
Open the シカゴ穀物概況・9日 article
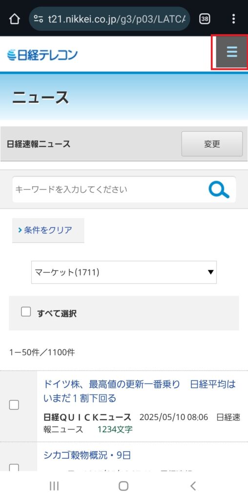pyautogui.click(x=87, y=455)
